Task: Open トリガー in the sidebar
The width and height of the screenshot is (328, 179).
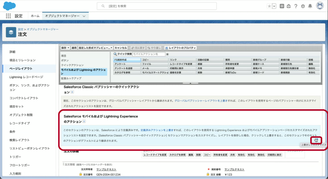Action: (15, 157)
